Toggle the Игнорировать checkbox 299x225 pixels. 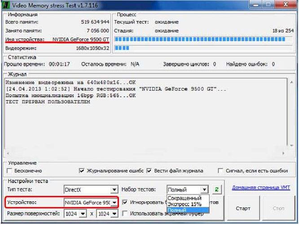pos(125,203)
